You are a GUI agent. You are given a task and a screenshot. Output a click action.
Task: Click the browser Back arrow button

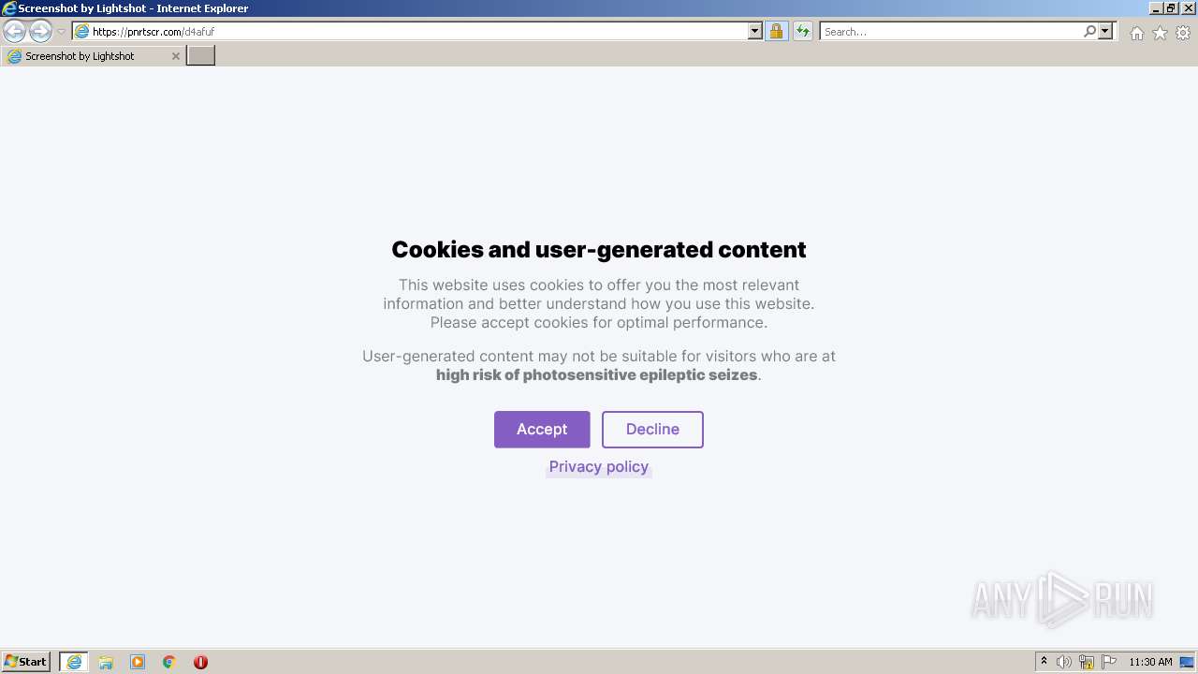coord(14,31)
